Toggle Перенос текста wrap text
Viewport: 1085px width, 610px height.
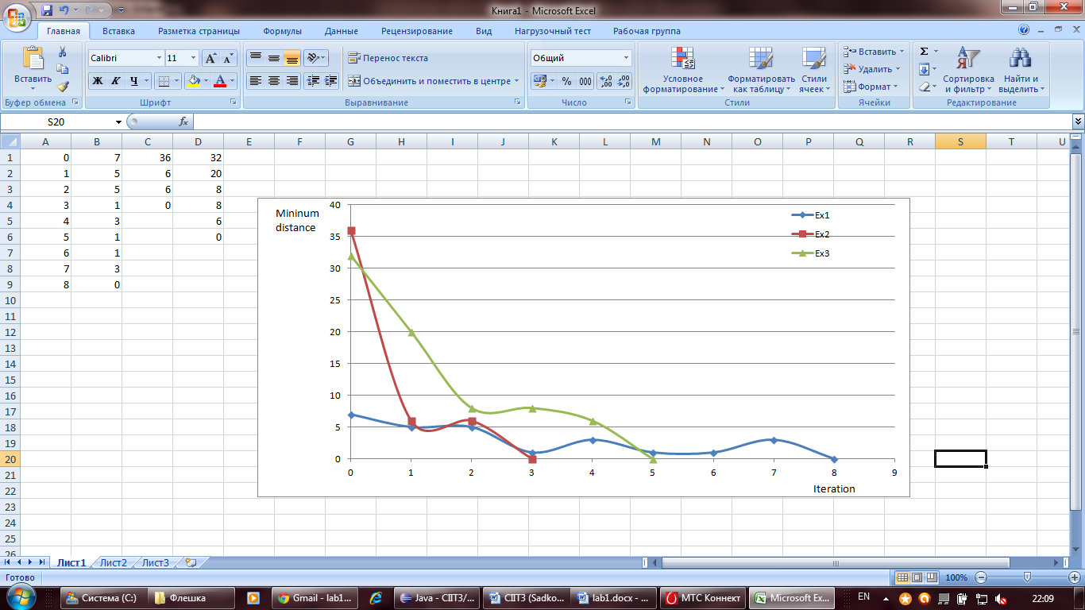click(x=388, y=58)
